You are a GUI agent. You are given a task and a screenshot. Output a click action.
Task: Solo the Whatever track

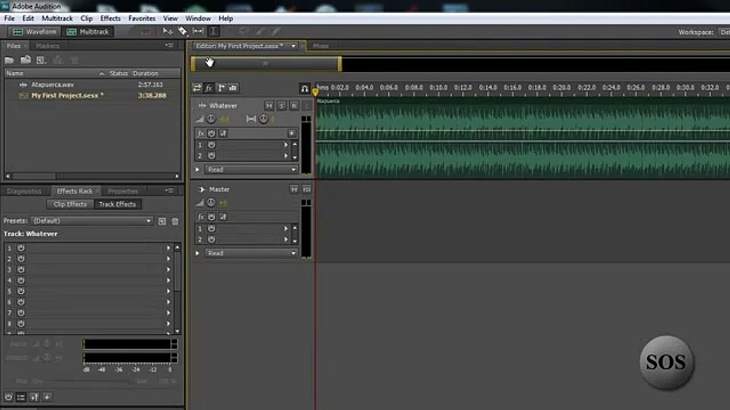pyautogui.click(x=282, y=106)
